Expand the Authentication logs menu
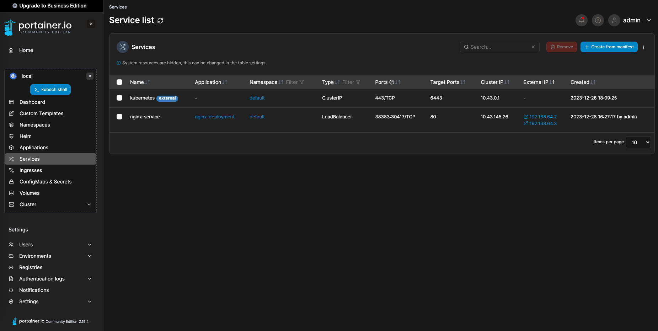This screenshot has height=331, width=658. (90, 279)
